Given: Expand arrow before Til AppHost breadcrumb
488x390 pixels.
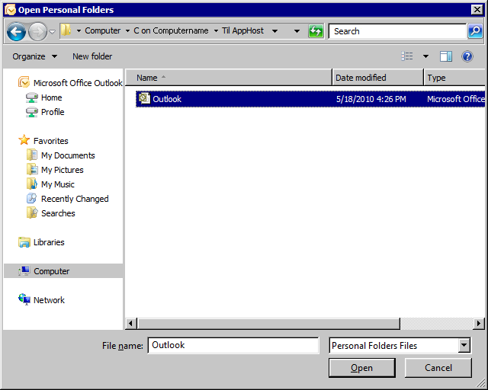Looking at the screenshot, I should point(216,30).
